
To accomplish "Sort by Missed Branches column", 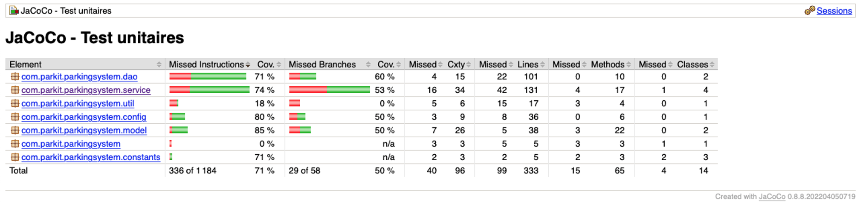I will 329,64.
